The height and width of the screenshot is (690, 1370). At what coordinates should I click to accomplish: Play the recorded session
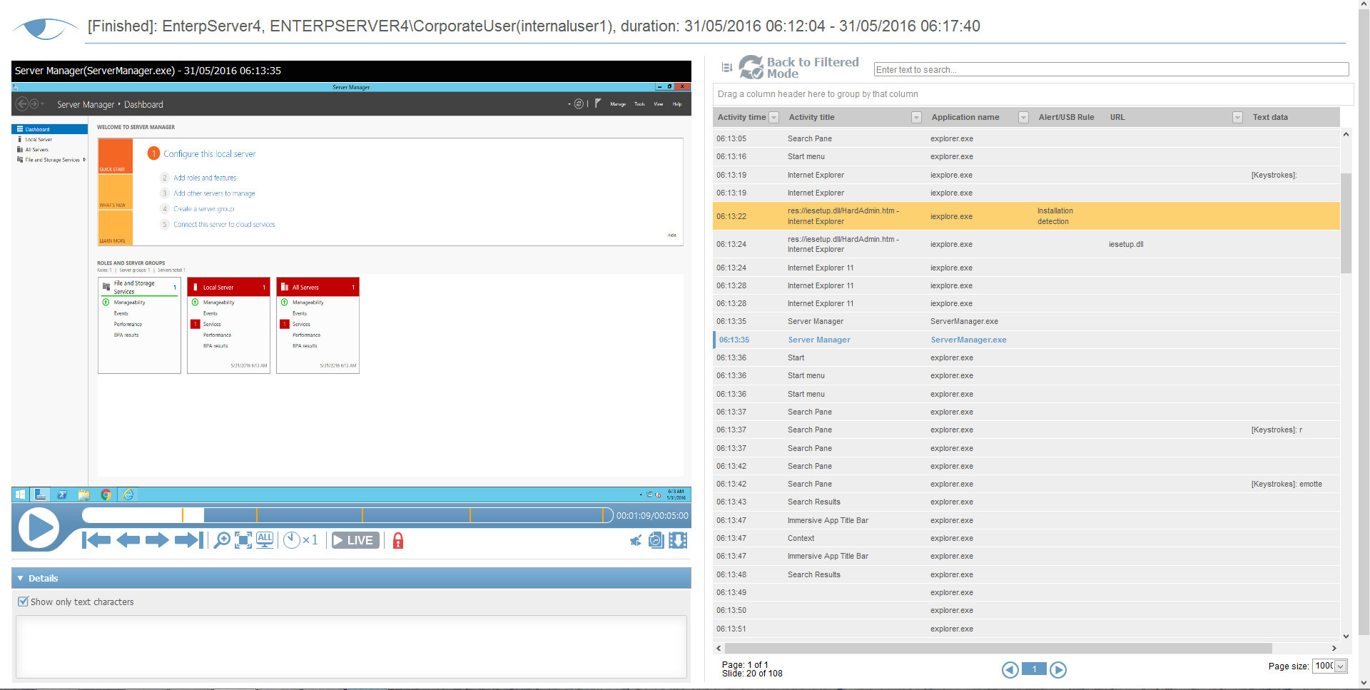pyautogui.click(x=38, y=529)
